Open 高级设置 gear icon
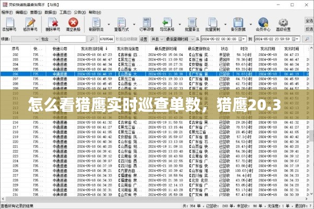The image size is (314, 209). tap(283, 23)
